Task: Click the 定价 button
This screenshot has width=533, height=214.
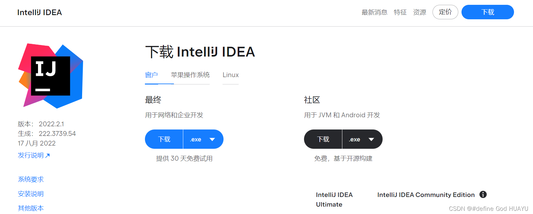Action: click(x=445, y=12)
